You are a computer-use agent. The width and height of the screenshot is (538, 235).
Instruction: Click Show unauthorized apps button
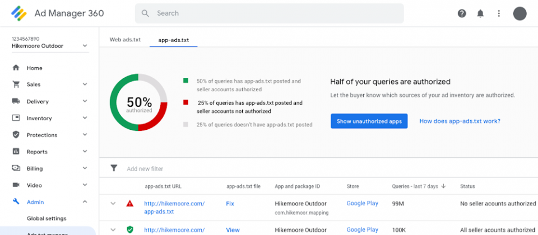(369, 121)
